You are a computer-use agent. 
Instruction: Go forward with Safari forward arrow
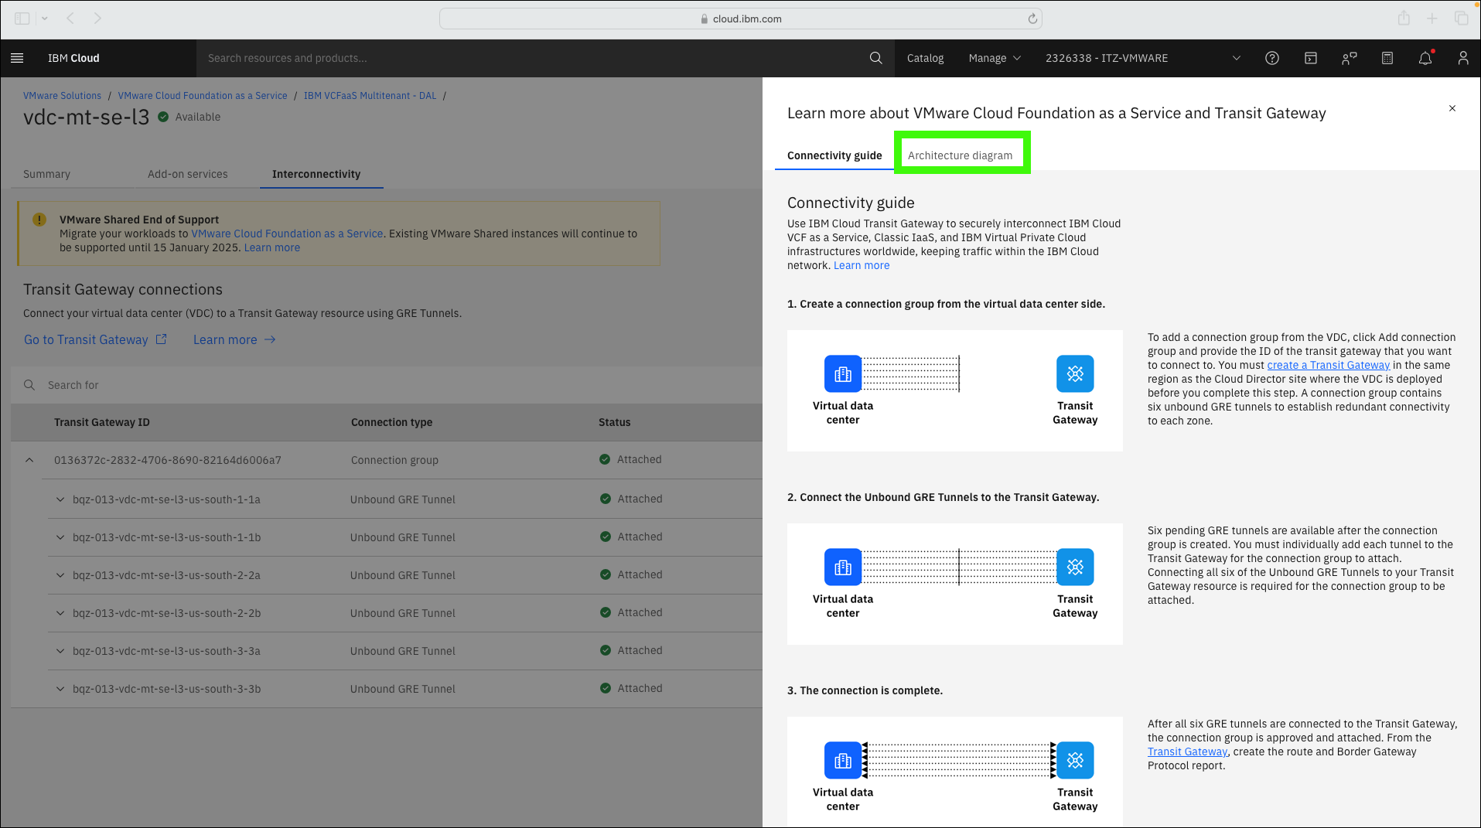pos(97,18)
